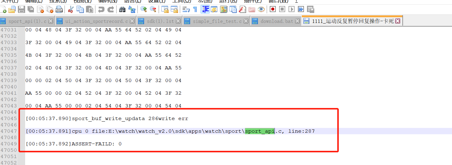
Task: Click the Save file icon in toolbar
Action: (21, 10)
